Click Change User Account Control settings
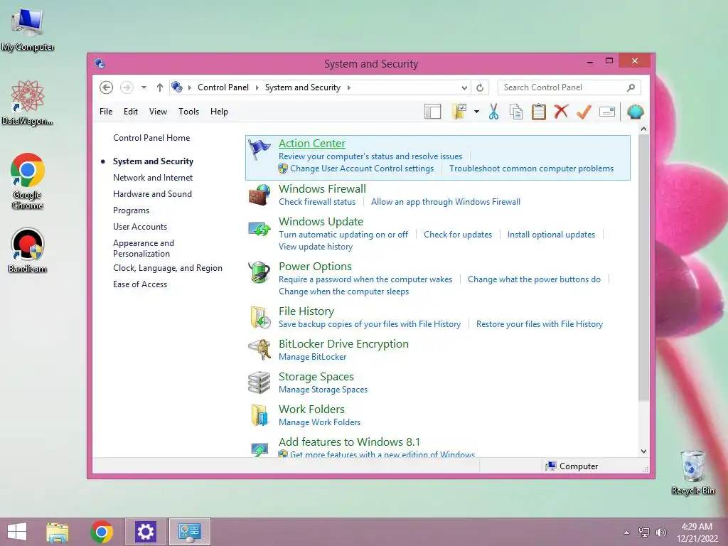Image resolution: width=728 pixels, height=546 pixels. (x=362, y=168)
